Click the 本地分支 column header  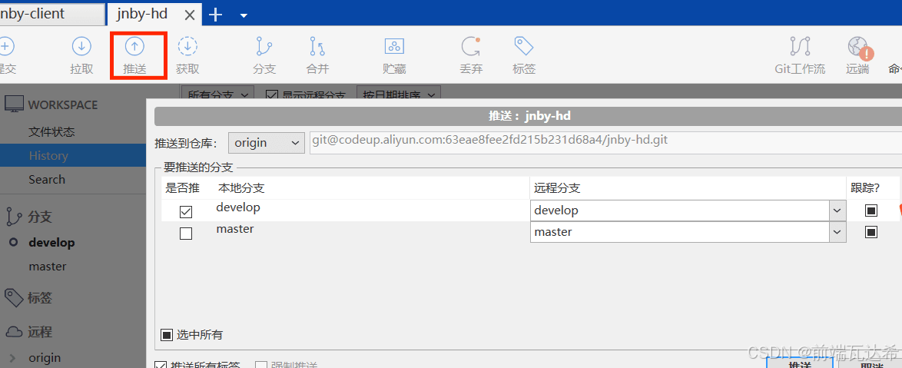click(241, 187)
